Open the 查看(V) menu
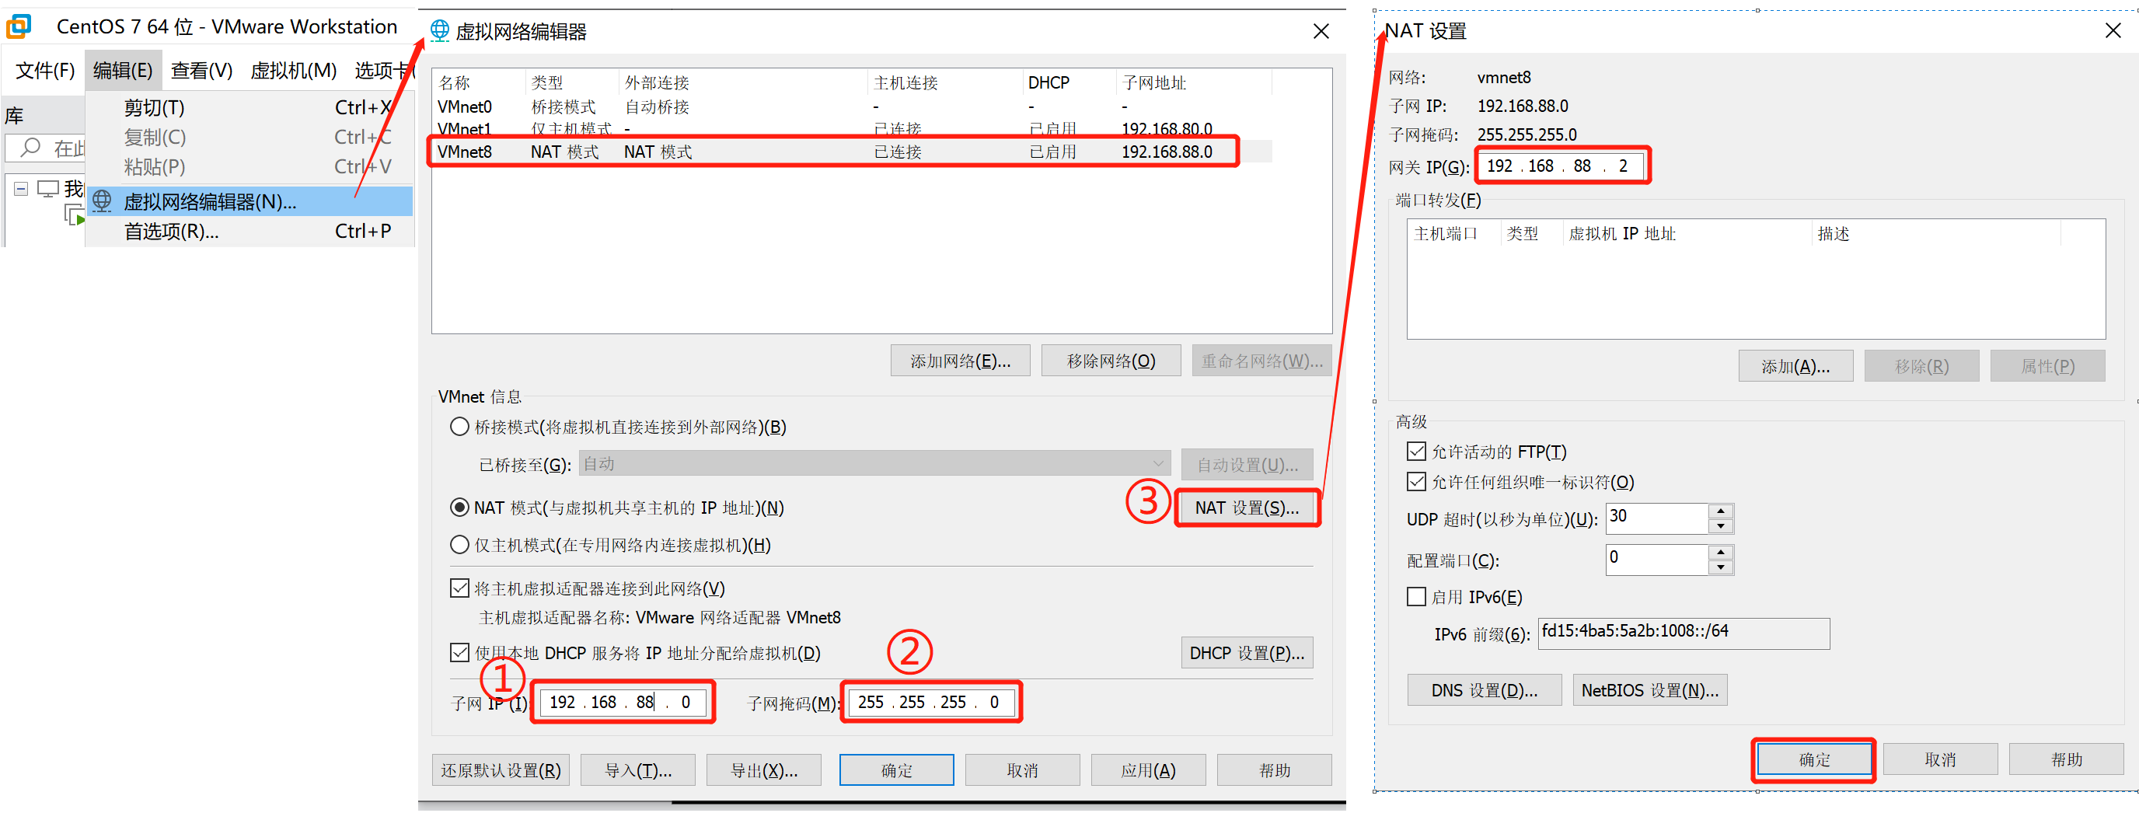The image size is (2139, 813). point(201,70)
